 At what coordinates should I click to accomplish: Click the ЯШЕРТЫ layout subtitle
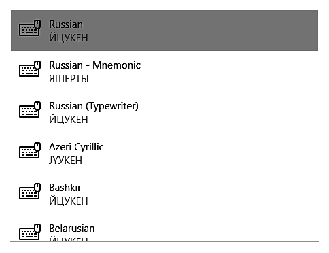click(69, 79)
